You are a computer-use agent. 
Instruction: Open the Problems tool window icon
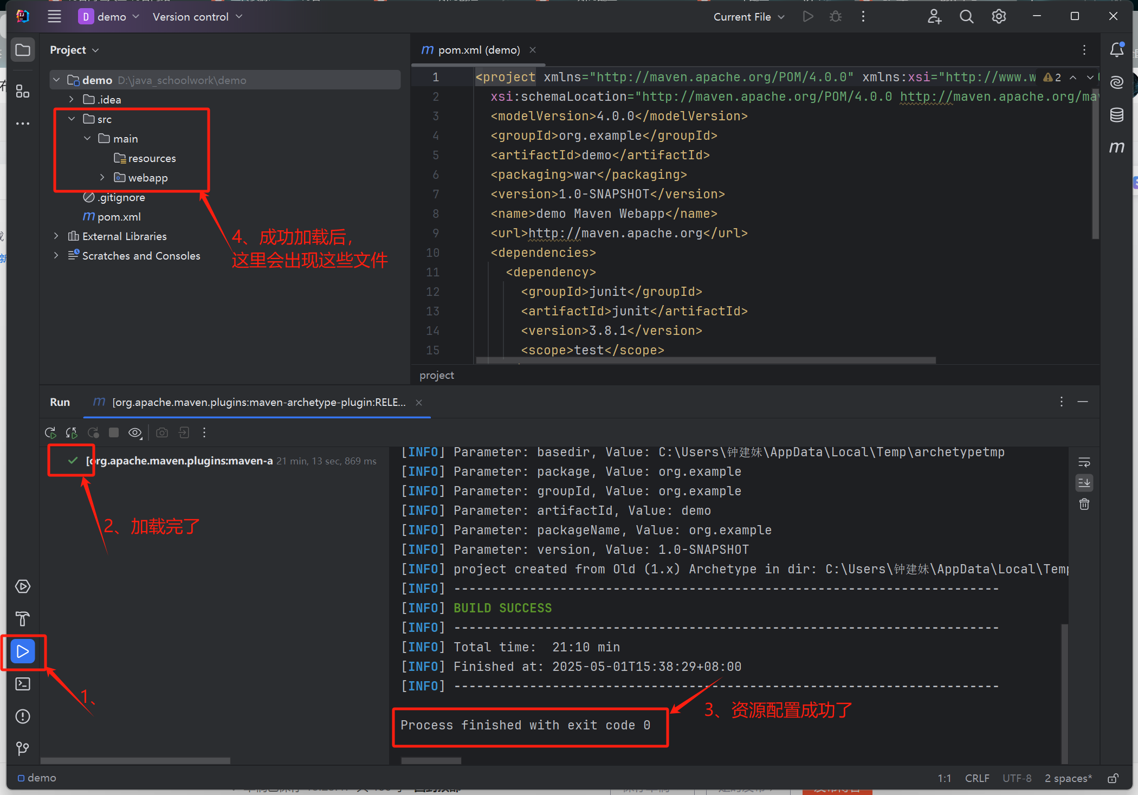pyautogui.click(x=23, y=716)
